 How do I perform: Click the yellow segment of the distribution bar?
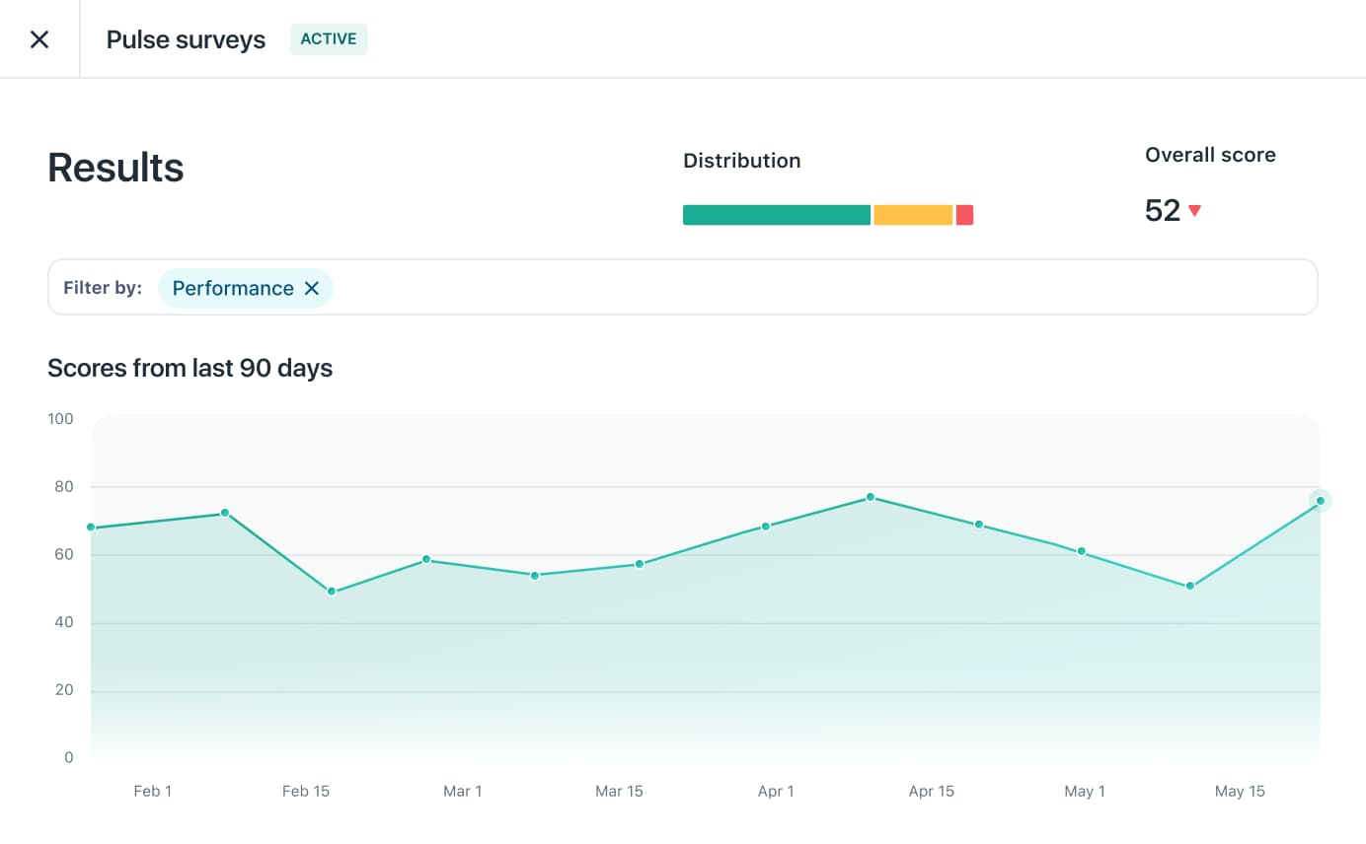pyautogui.click(x=912, y=214)
